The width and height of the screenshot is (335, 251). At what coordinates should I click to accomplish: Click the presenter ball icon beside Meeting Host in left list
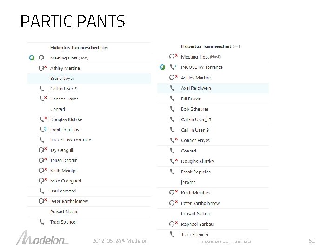tap(31, 58)
